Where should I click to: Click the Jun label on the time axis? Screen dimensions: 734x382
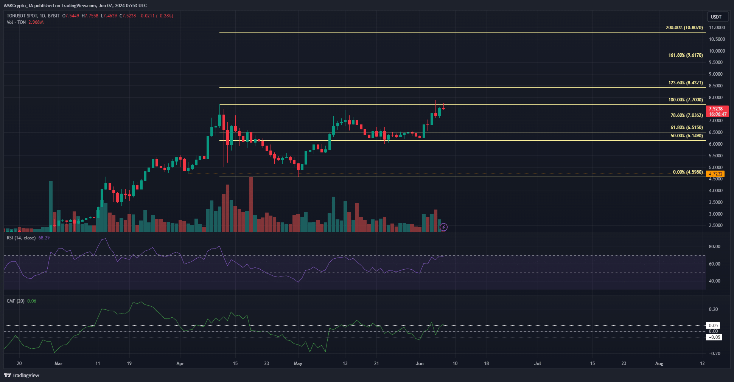click(x=420, y=363)
